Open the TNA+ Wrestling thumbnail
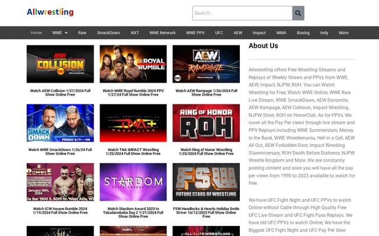The height and width of the screenshot is (236, 379). click(x=133, y=123)
